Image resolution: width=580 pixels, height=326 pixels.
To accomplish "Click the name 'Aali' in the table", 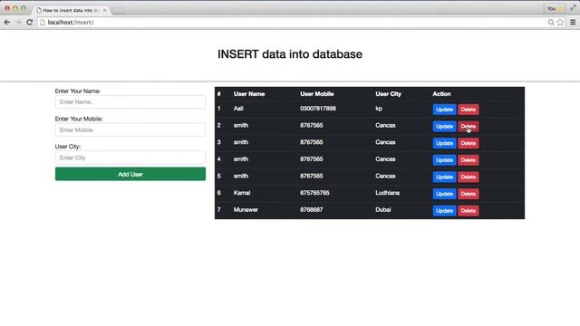I will (238, 109).
